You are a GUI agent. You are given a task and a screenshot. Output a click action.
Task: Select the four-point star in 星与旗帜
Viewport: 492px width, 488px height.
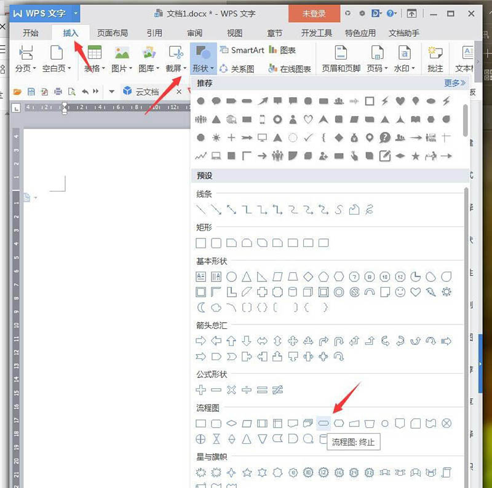pyautogui.click(x=232, y=472)
